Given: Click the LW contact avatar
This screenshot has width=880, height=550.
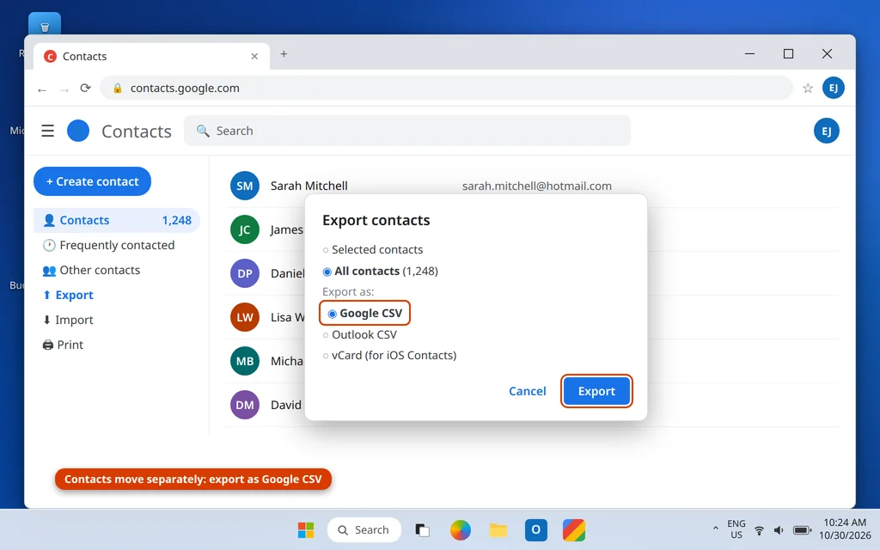Looking at the screenshot, I should pos(245,317).
